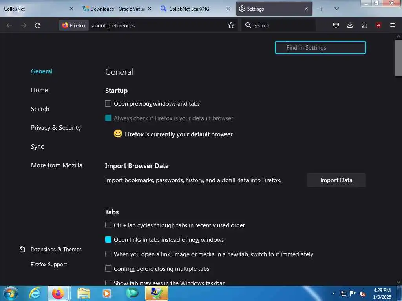402x301 pixels.
Task: Enable Ctrl+Tab cycles through tabs option
Action: click(x=108, y=225)
